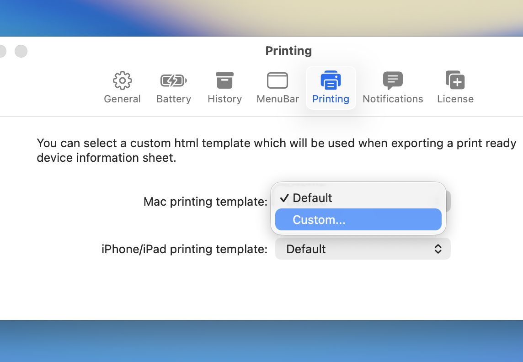Click the fully visible gray window control button
Viewport: 523px width, 362px height.
tap(21, 51)
